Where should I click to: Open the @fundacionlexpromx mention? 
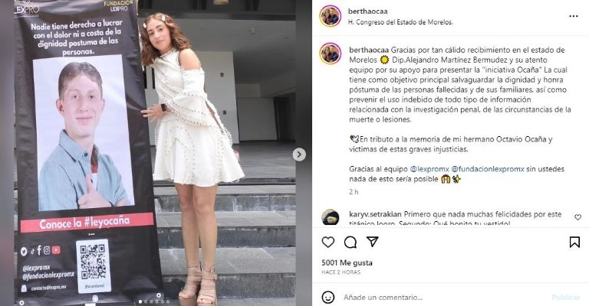click(x=488, y=169)
